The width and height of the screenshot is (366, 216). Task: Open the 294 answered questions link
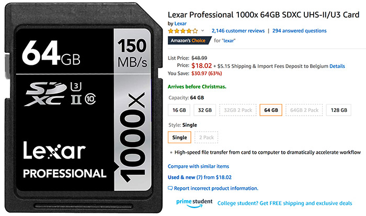[299, 31]
